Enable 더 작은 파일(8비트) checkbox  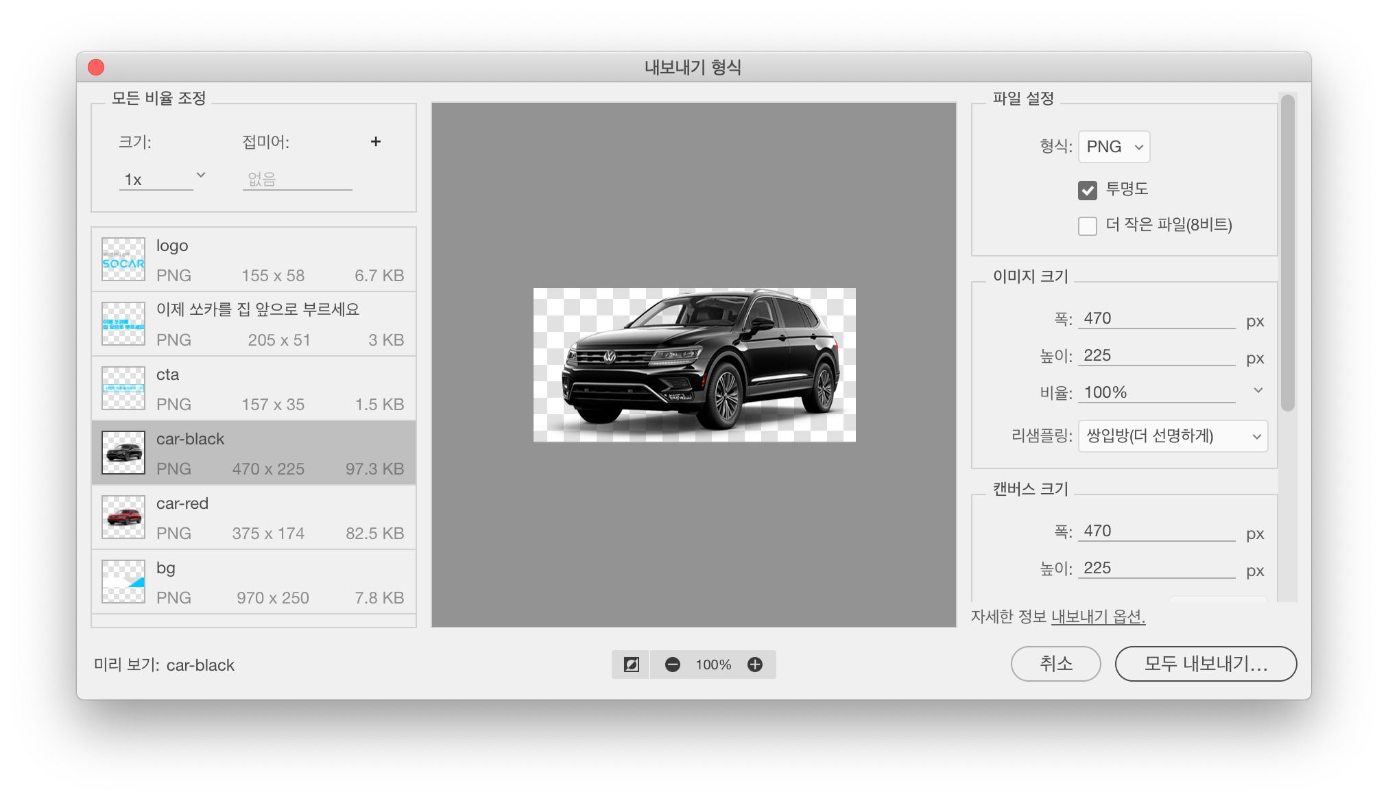(x=1088, y=226)
